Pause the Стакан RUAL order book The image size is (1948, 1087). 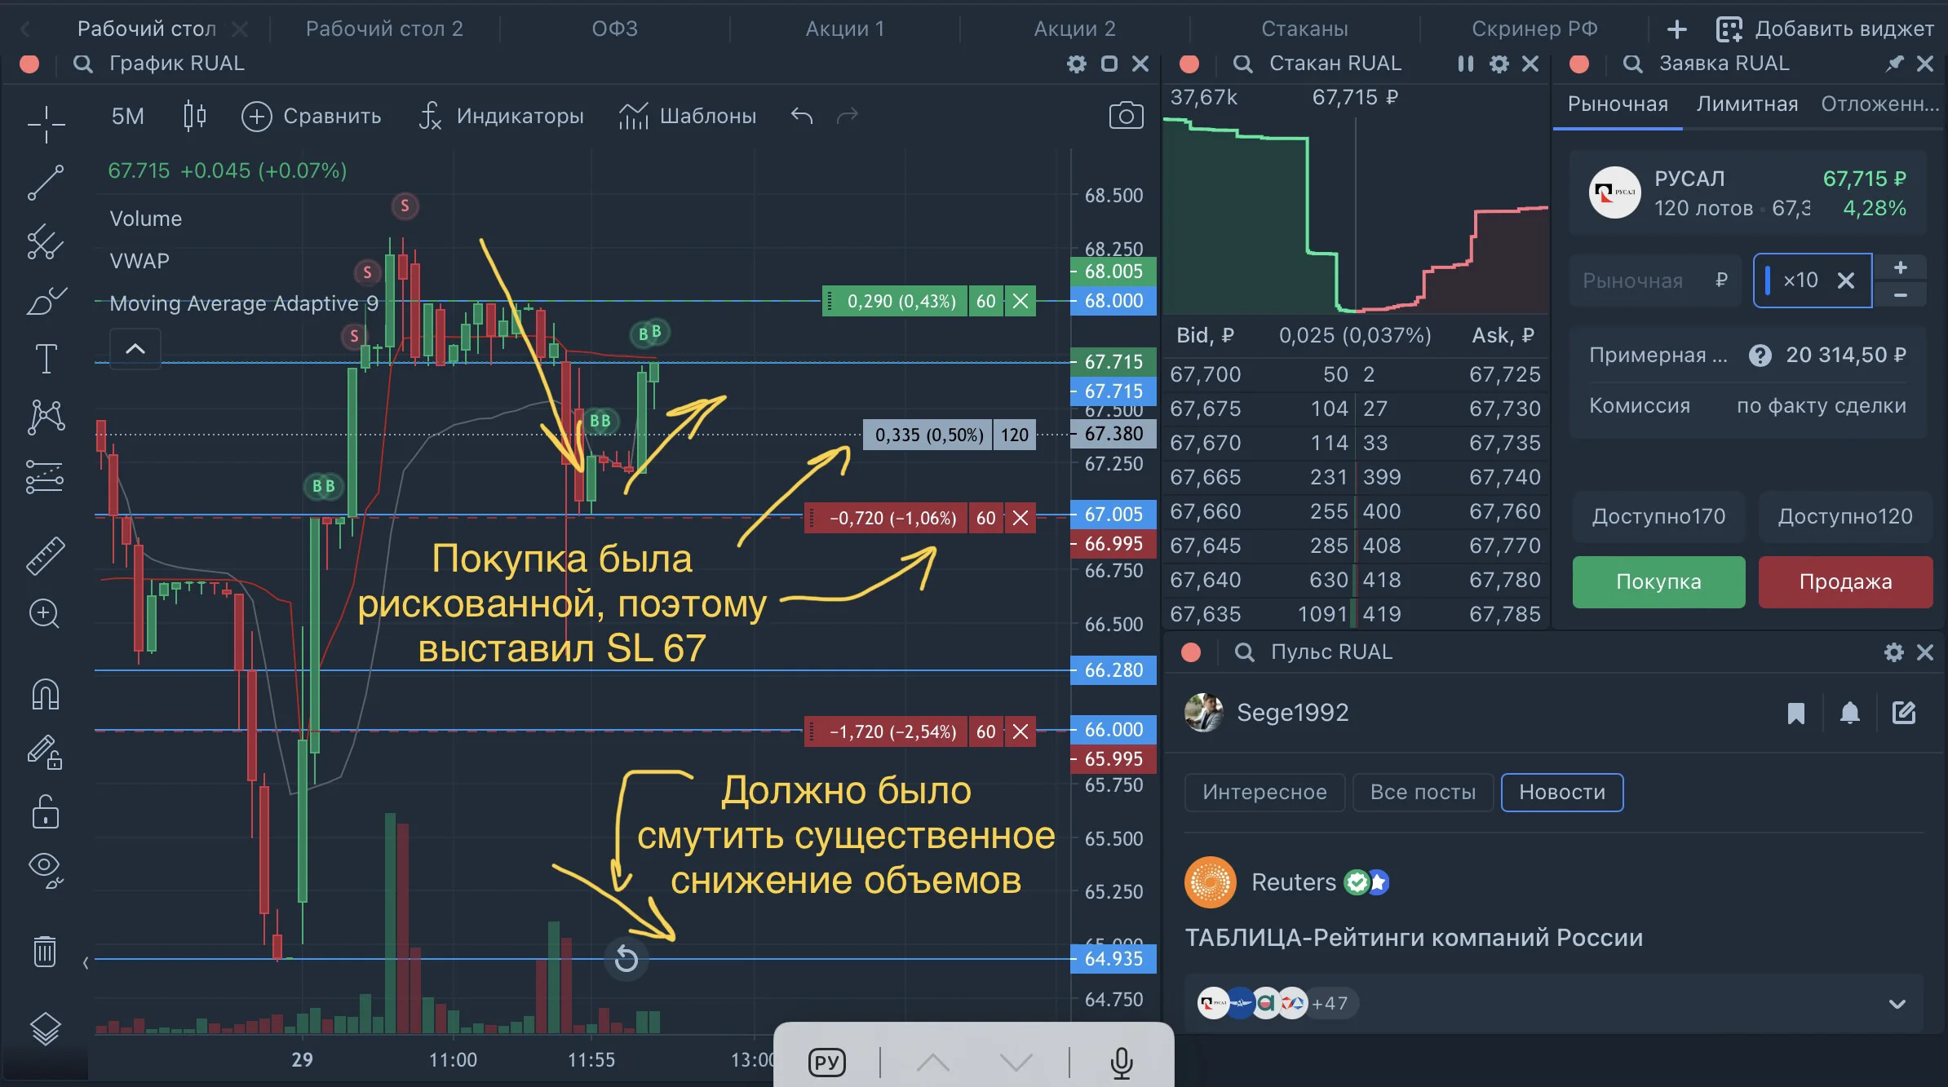(x=1466, y=64)
